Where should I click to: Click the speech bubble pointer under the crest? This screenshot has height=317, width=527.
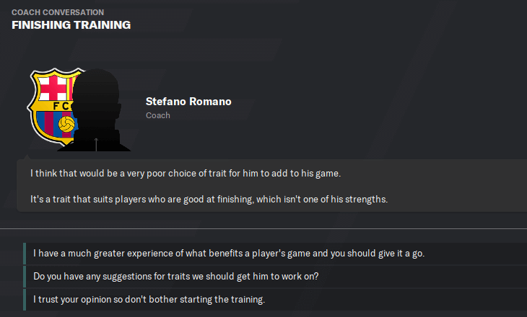[27, 156]
